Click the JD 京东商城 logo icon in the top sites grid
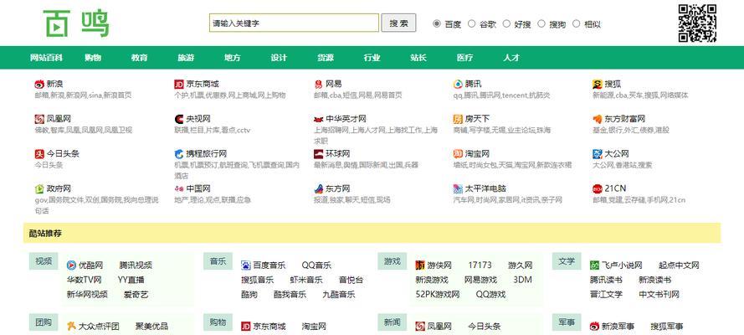 [x=179, y=85]
